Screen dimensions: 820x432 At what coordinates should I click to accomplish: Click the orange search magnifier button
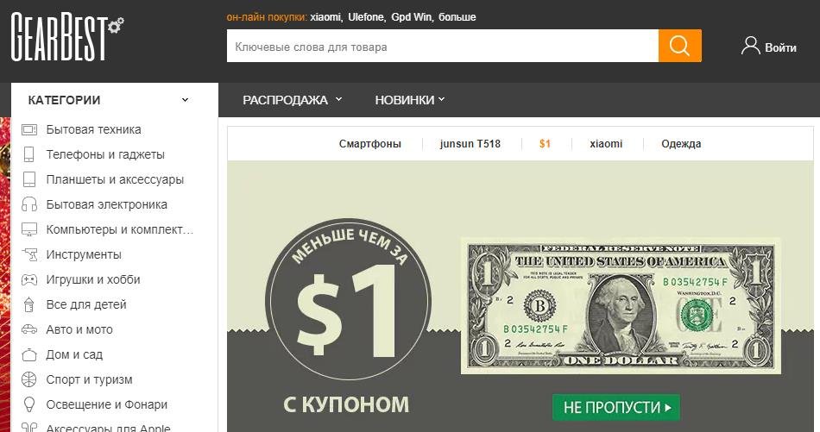pos(680,46)
